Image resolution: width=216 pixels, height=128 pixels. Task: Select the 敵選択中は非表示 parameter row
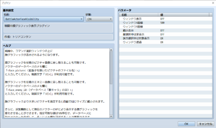click(x=166, y=34)
